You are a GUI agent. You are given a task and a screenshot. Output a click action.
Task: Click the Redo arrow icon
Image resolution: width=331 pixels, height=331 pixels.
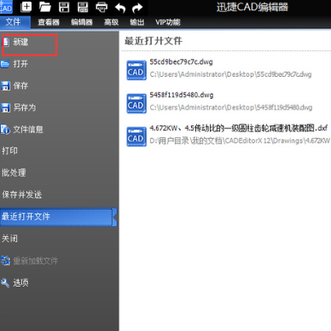(137, 8)
